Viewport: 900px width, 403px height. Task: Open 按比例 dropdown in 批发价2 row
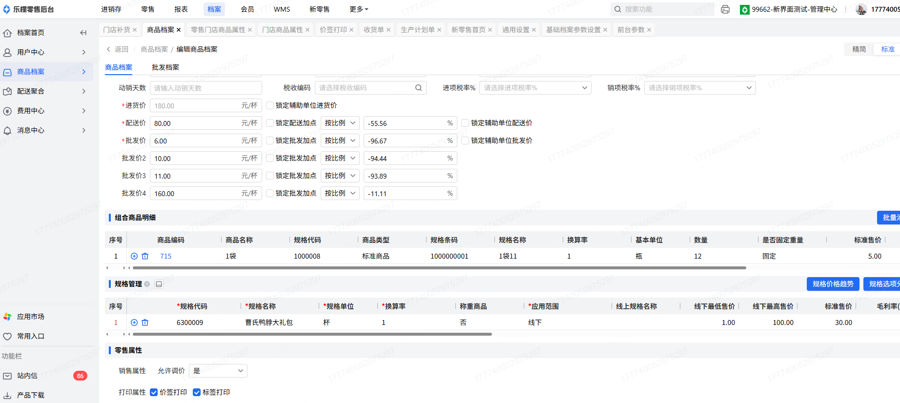click(x=340, y=158)
